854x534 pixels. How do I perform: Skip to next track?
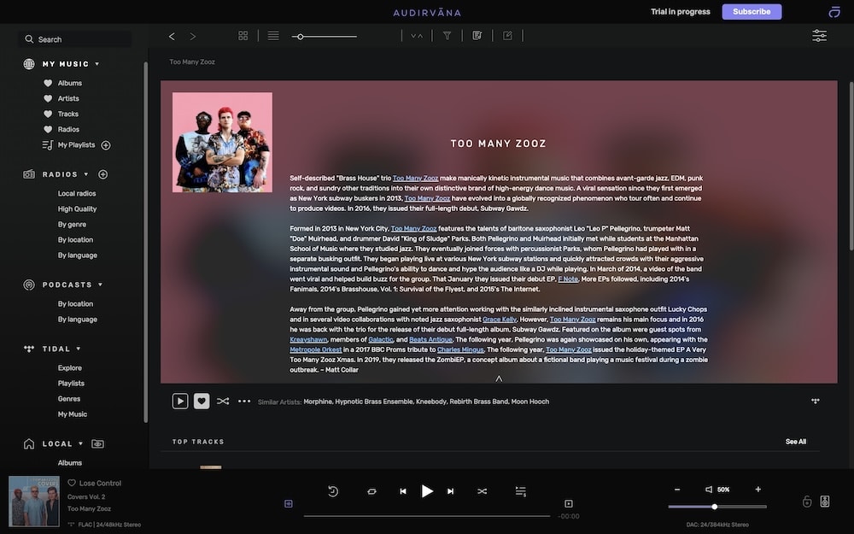(x=450, y=491)
